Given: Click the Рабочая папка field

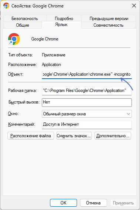Looking at the screenshot, I should pyautogui.click(x=87, y=91).
